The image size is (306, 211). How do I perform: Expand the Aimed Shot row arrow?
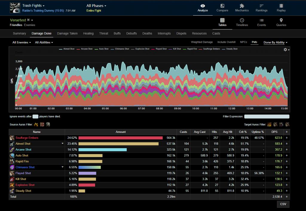62,143
